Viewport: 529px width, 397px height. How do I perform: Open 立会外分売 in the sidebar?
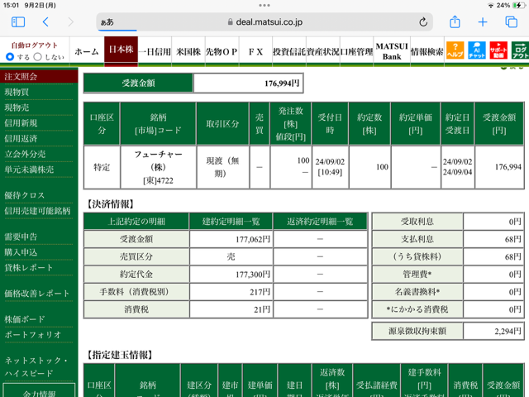(25, 155)
